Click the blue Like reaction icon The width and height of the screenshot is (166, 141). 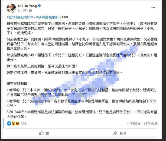click(x=9, y=123)
